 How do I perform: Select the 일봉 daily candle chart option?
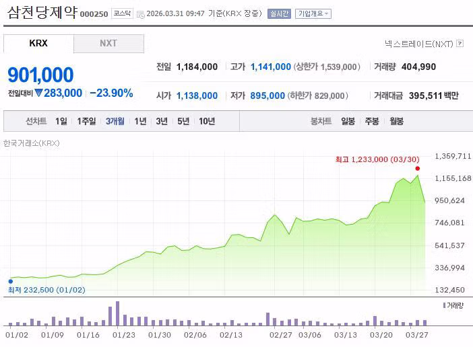tap(348, 121)
